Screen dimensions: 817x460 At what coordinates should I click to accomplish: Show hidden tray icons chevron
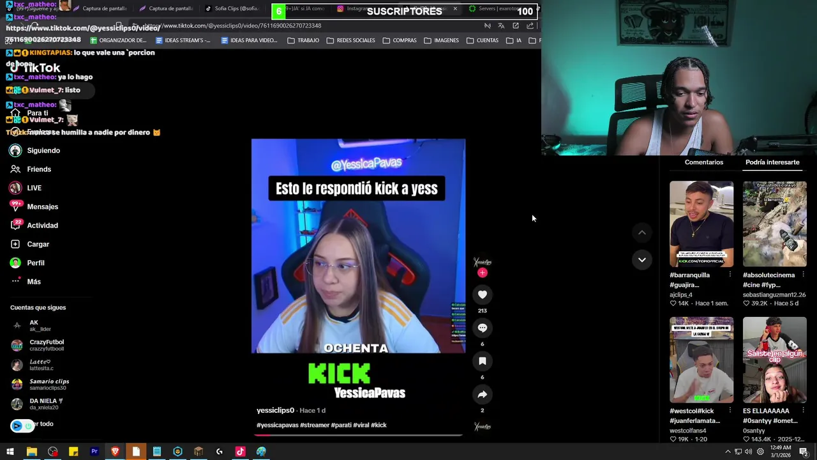pyautogui.click(x=728, y=452)
